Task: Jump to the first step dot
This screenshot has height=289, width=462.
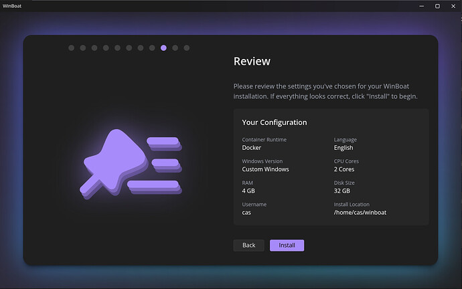Action: (x=72, y=48)
